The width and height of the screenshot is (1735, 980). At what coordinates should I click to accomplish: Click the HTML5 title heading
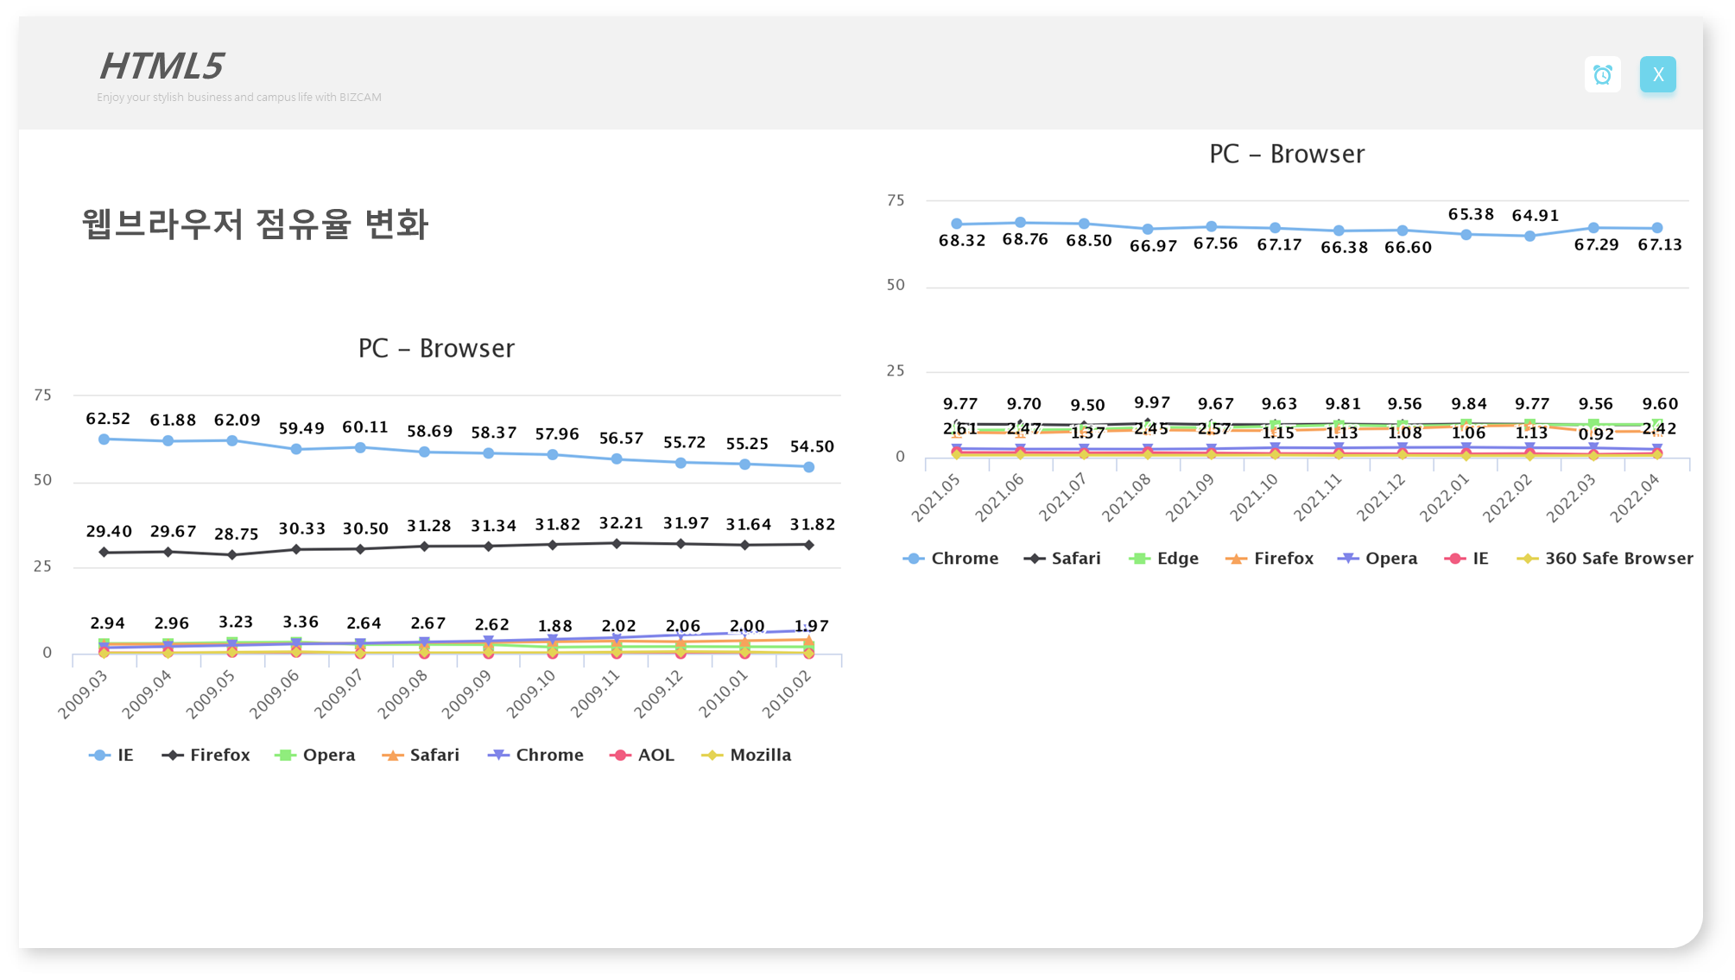coord(161,66)
